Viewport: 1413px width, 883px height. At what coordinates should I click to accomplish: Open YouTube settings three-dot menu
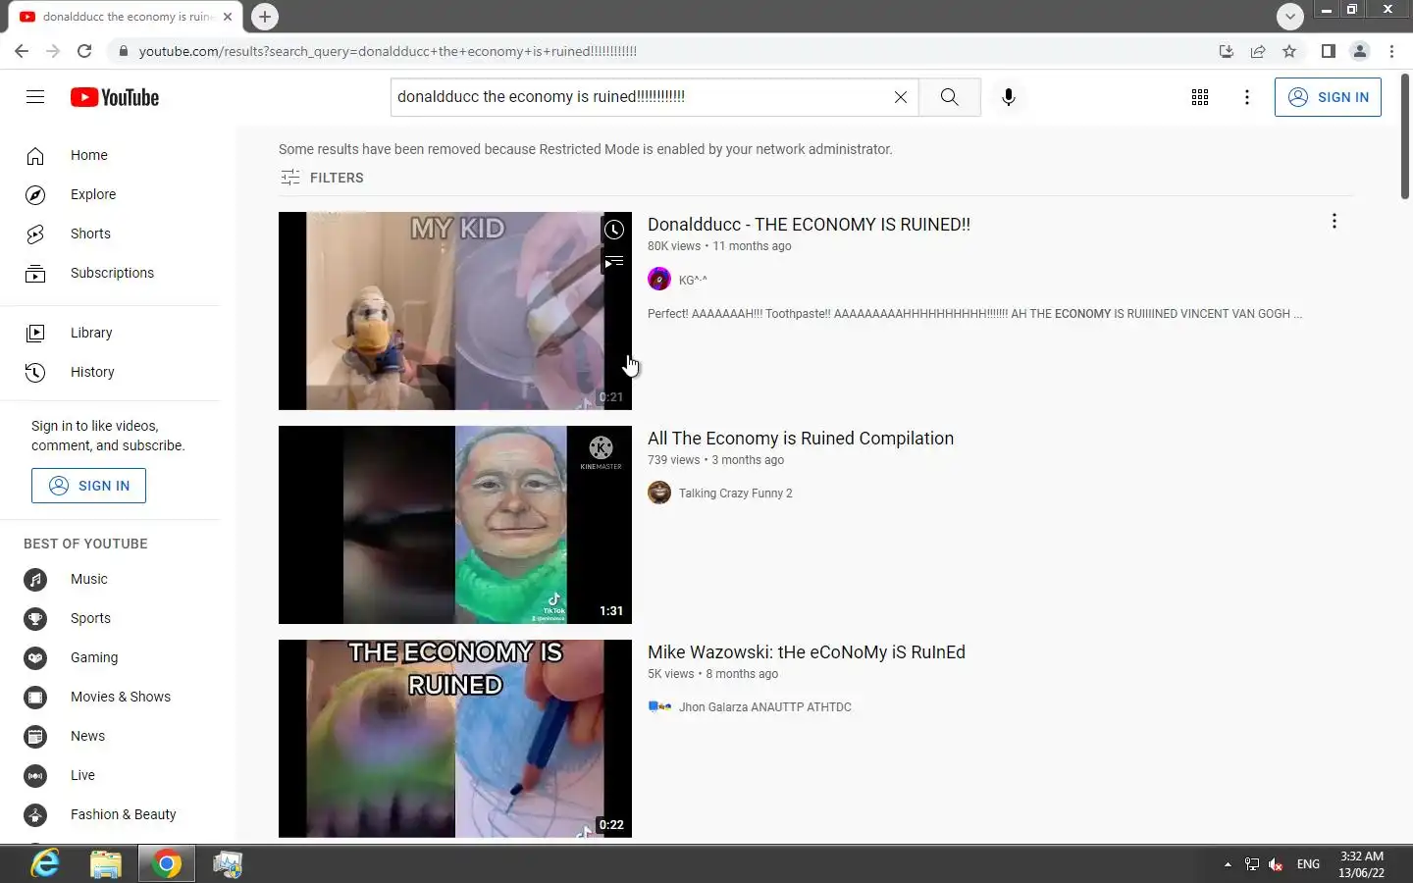1246,96
